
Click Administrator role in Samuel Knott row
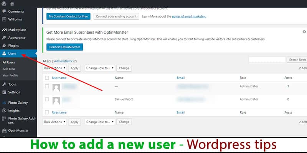pyautogui.click(x=249, y=99)
